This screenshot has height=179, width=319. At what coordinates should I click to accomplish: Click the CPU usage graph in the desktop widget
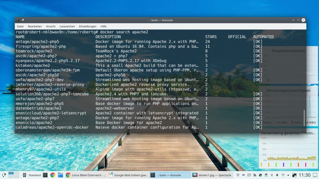click(x=292, y=149)
